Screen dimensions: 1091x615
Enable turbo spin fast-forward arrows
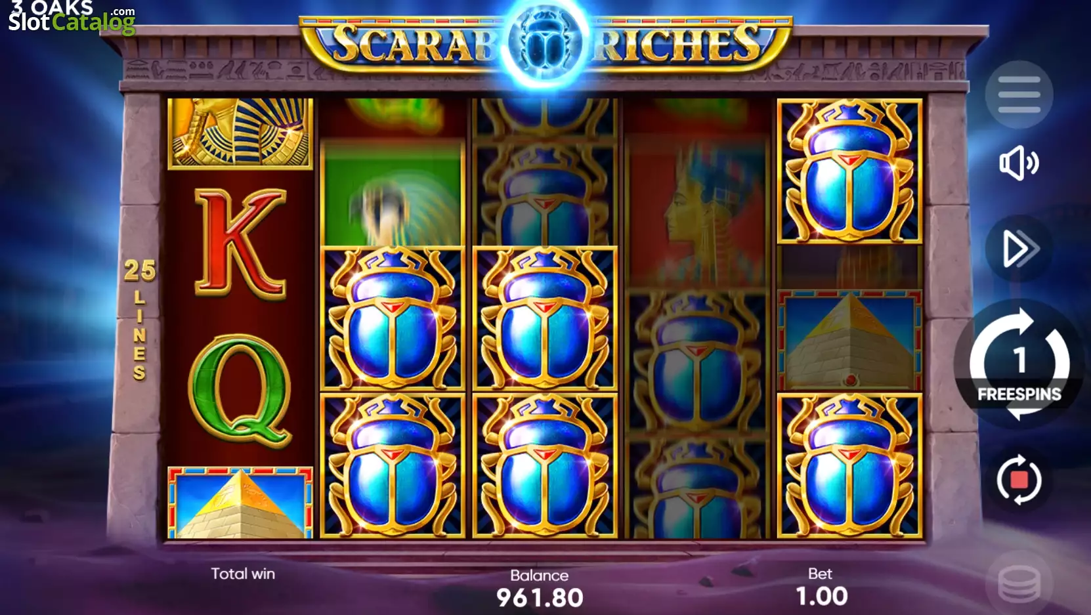tap(1019, 249)
